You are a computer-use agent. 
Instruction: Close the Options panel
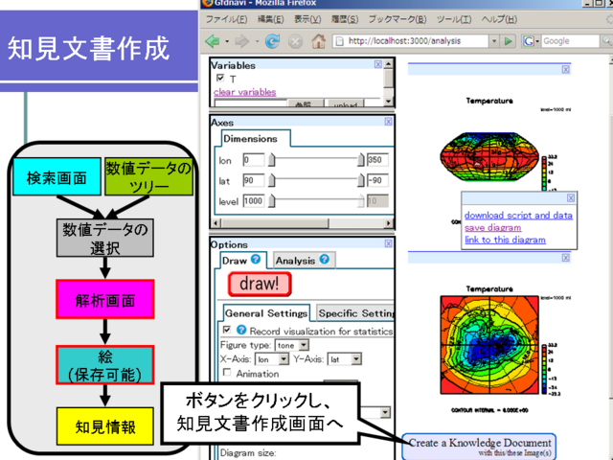click(388, 243)
